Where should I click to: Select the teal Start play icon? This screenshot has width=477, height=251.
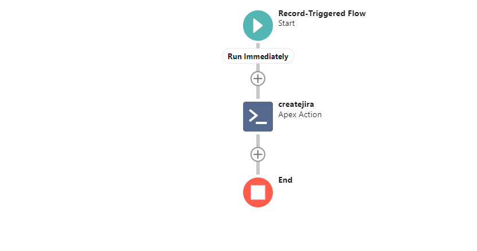point(257,26)
